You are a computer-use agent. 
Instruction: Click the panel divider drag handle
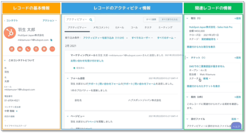(185, 58)
